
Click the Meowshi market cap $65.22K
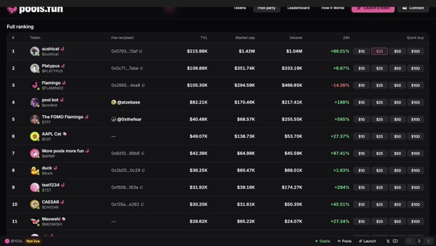246,221
